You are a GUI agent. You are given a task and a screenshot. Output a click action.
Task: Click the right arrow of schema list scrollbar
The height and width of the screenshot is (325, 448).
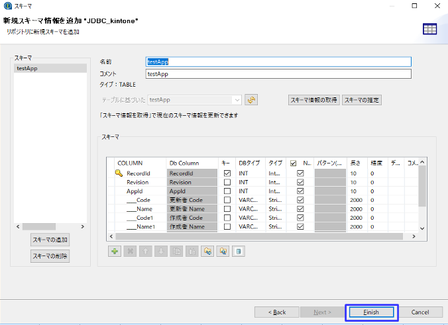pyautogui.click(x=83, y=226)
